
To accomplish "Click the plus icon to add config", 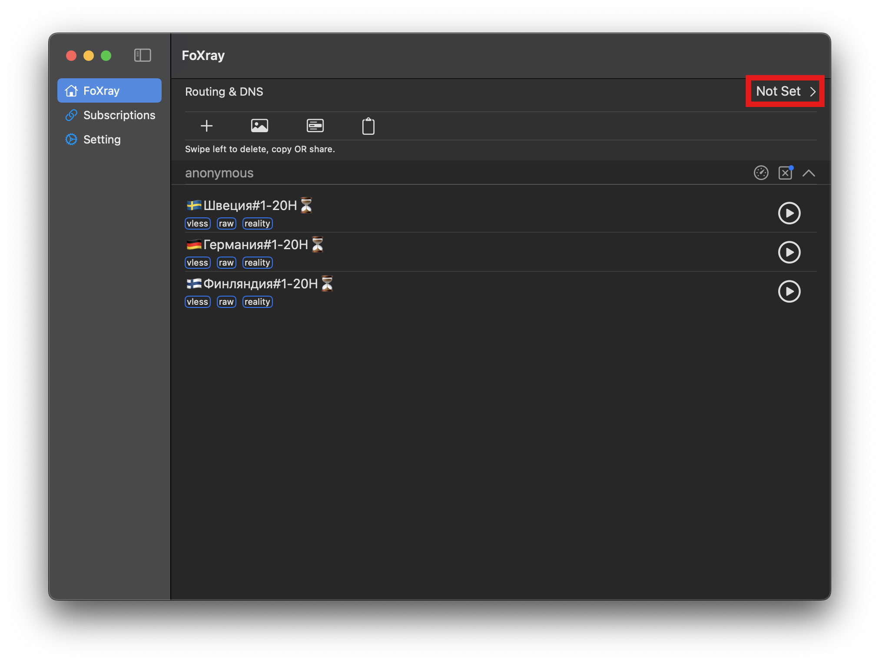I will tap(206, 126).
